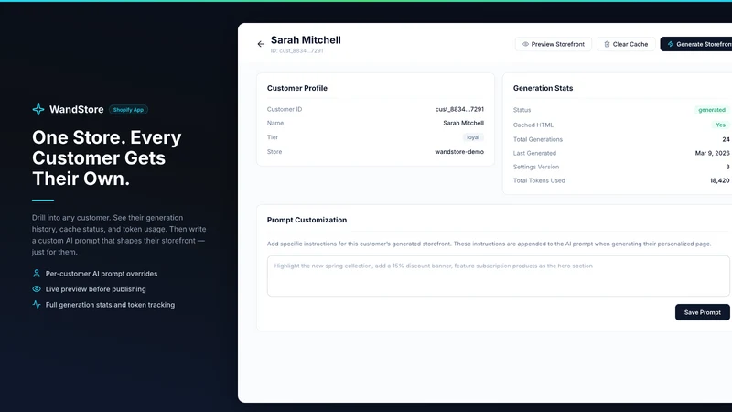
Task: Click the 'Sarah Mitchell' name value in profile
Action: pyautogui.click(x=463, y=123)
